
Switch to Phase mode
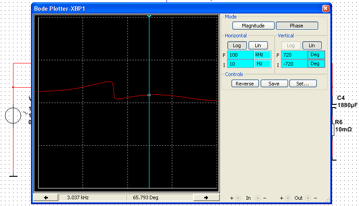click(297, 26)
